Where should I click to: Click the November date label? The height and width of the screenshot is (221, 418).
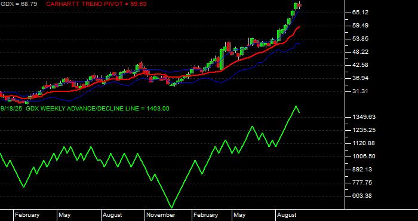(x=161, y=215)
